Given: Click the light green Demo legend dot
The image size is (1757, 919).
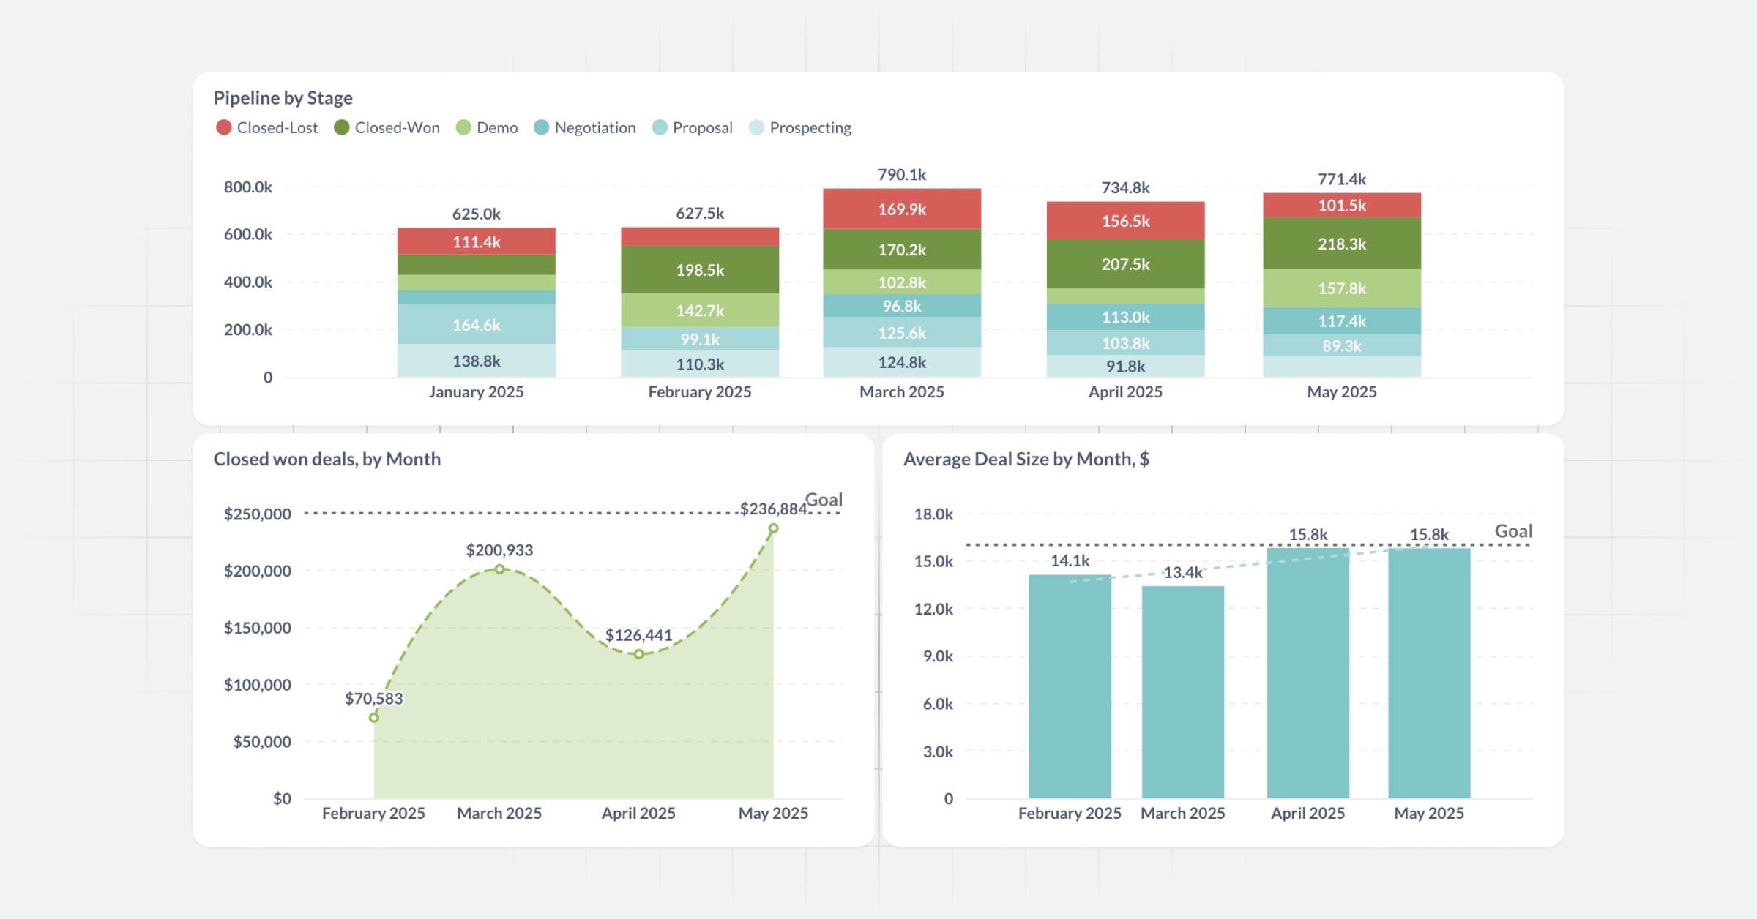Looking at the screenshot, I should 463,127.
